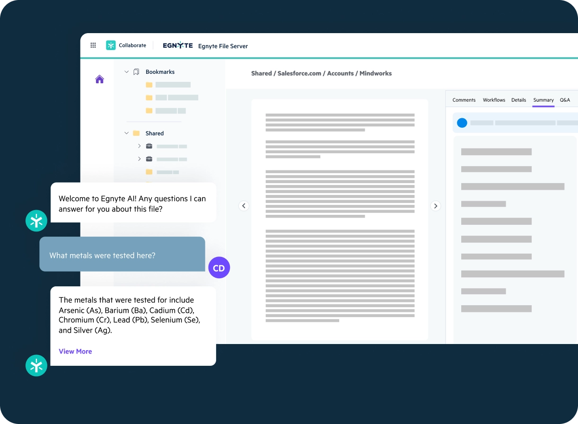
Task: View the Workflows tab
Action: click(494, 100)
